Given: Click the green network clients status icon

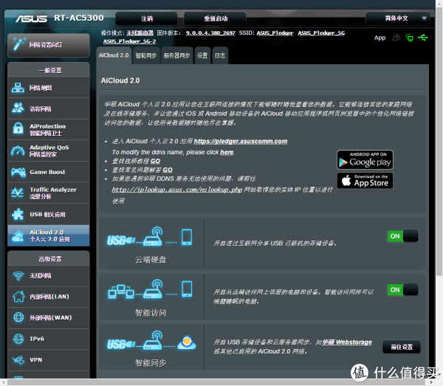Looking at the screenshot, I should 409,38.
